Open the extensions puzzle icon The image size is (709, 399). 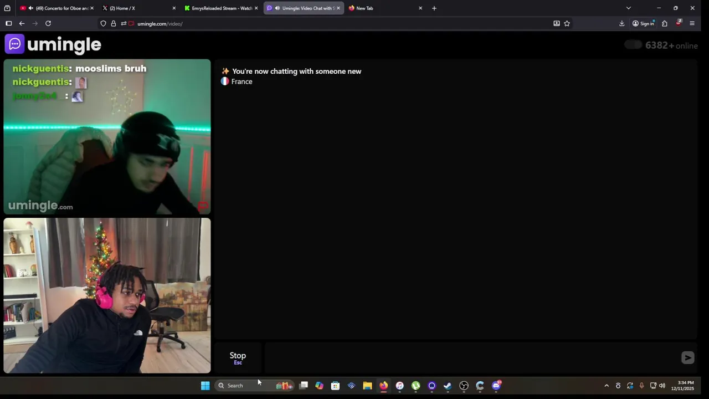pos(665,23)
